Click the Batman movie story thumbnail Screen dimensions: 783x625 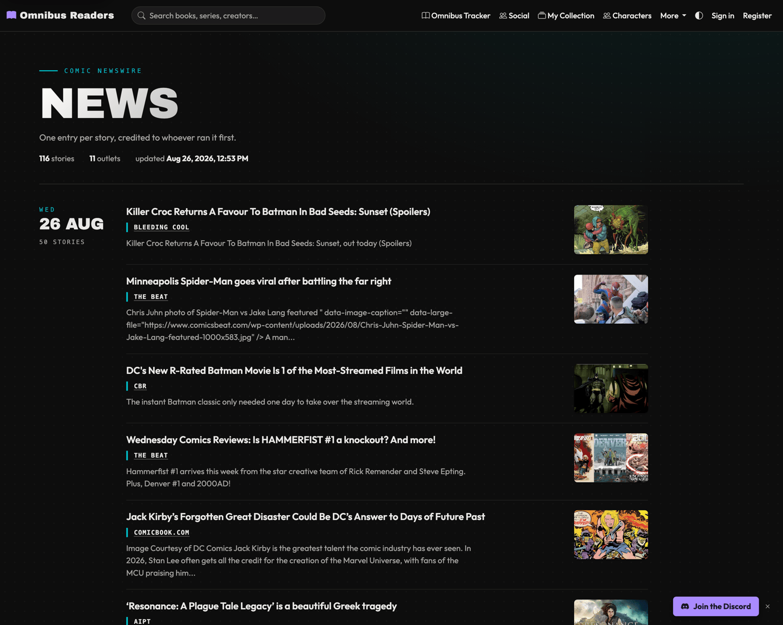(x=611, y=388)
